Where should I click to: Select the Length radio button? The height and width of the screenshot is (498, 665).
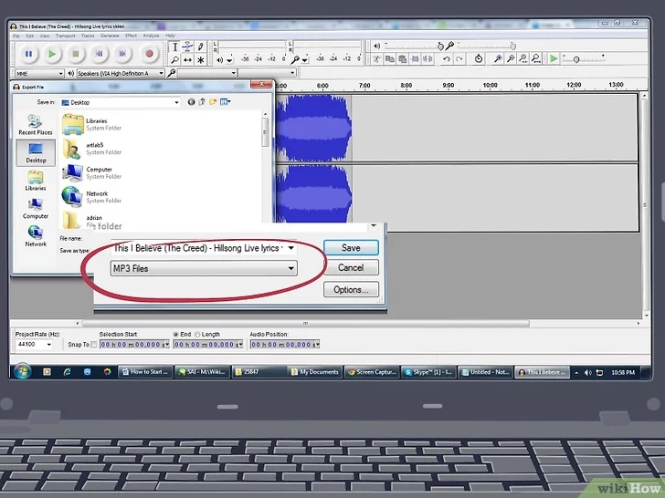pyautogui.click(x=197, y=335)
